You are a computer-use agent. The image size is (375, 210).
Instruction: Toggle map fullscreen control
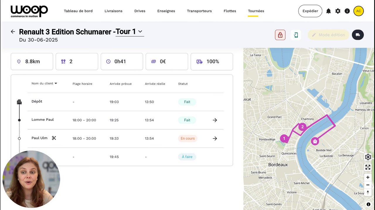coord(368,167)
